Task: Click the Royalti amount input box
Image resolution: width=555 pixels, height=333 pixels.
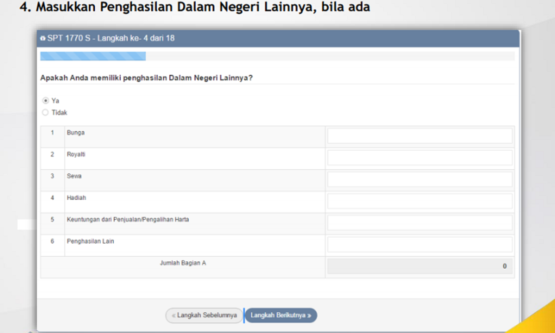Action: tap(419, 158)
